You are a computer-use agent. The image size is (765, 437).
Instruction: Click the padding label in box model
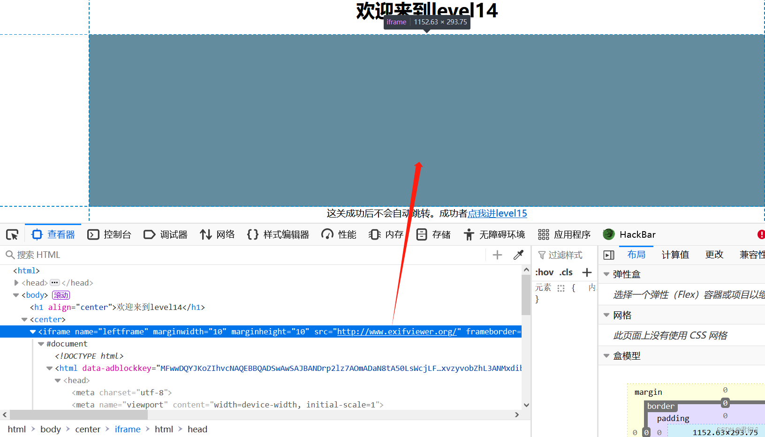(x=673, y=418)
